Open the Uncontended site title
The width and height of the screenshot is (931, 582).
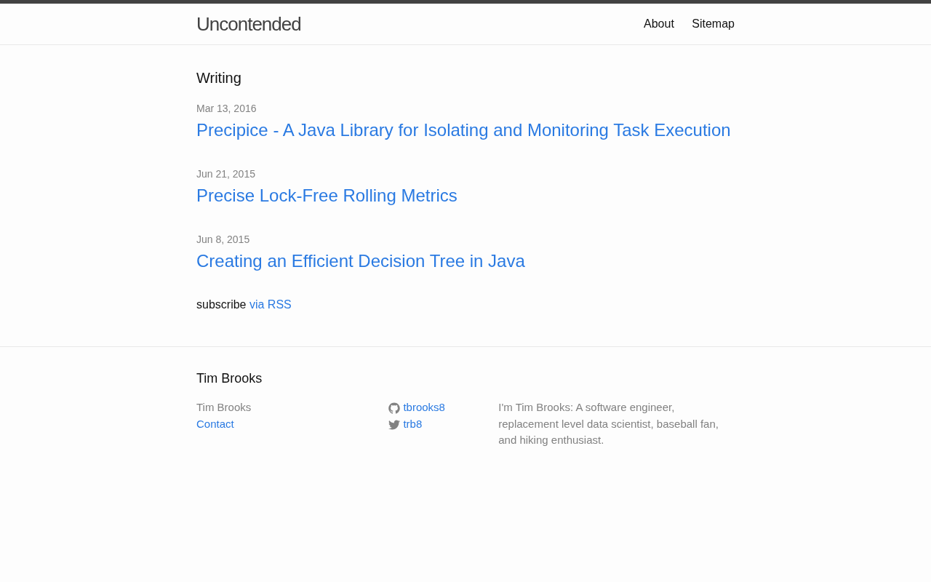[249, 24]
